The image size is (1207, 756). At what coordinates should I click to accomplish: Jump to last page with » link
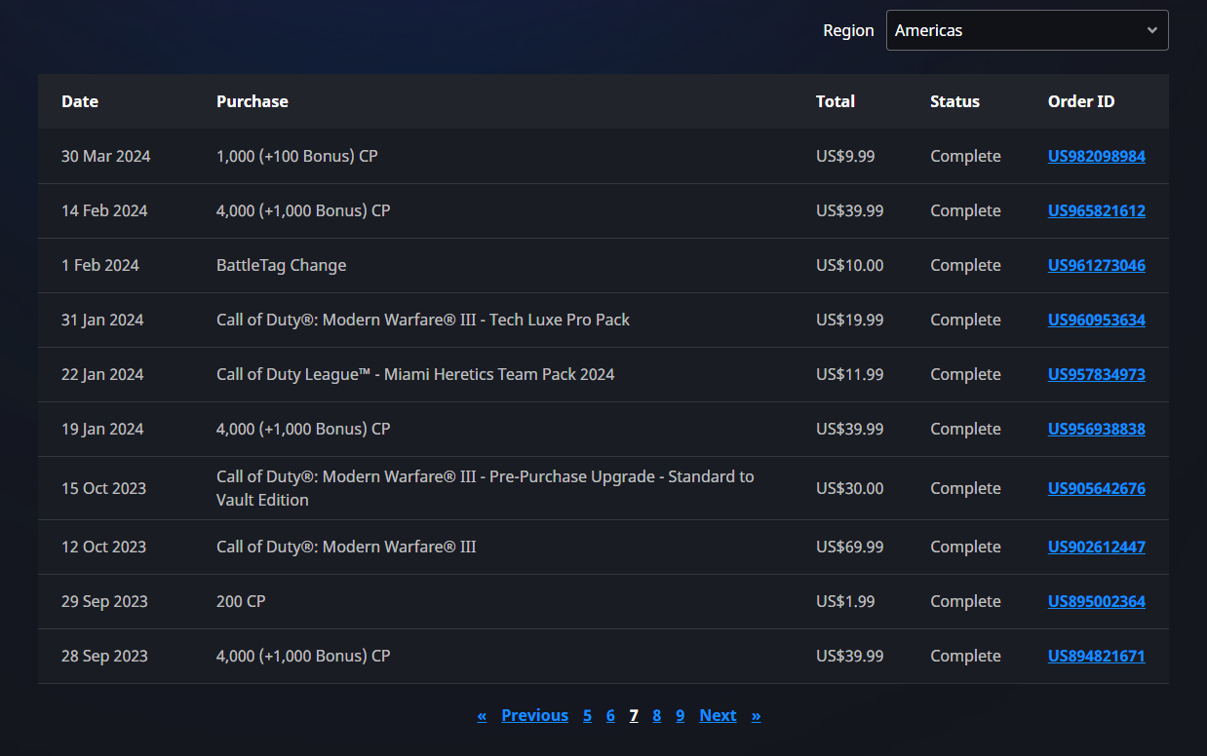(756, 715)
